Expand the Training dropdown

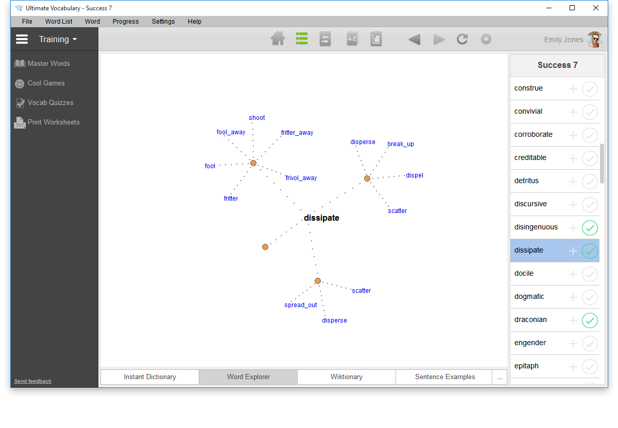(x=58, y=39)
